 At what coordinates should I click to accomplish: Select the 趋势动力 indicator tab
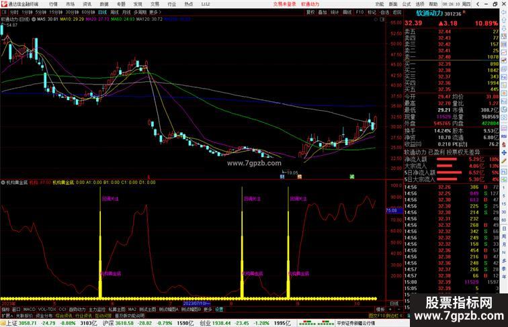77,310
